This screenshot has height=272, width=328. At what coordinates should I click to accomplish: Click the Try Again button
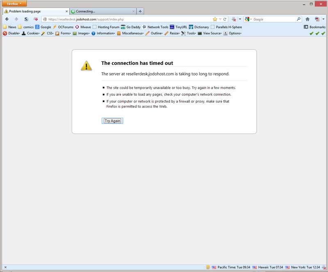[x=112, y=121]
